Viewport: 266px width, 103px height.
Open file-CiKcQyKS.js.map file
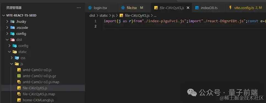tap(39, 94)
